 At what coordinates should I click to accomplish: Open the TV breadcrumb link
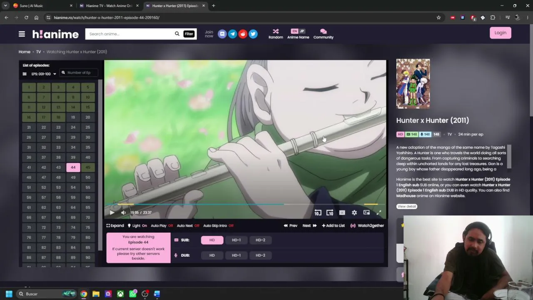[x=38, y=52]
